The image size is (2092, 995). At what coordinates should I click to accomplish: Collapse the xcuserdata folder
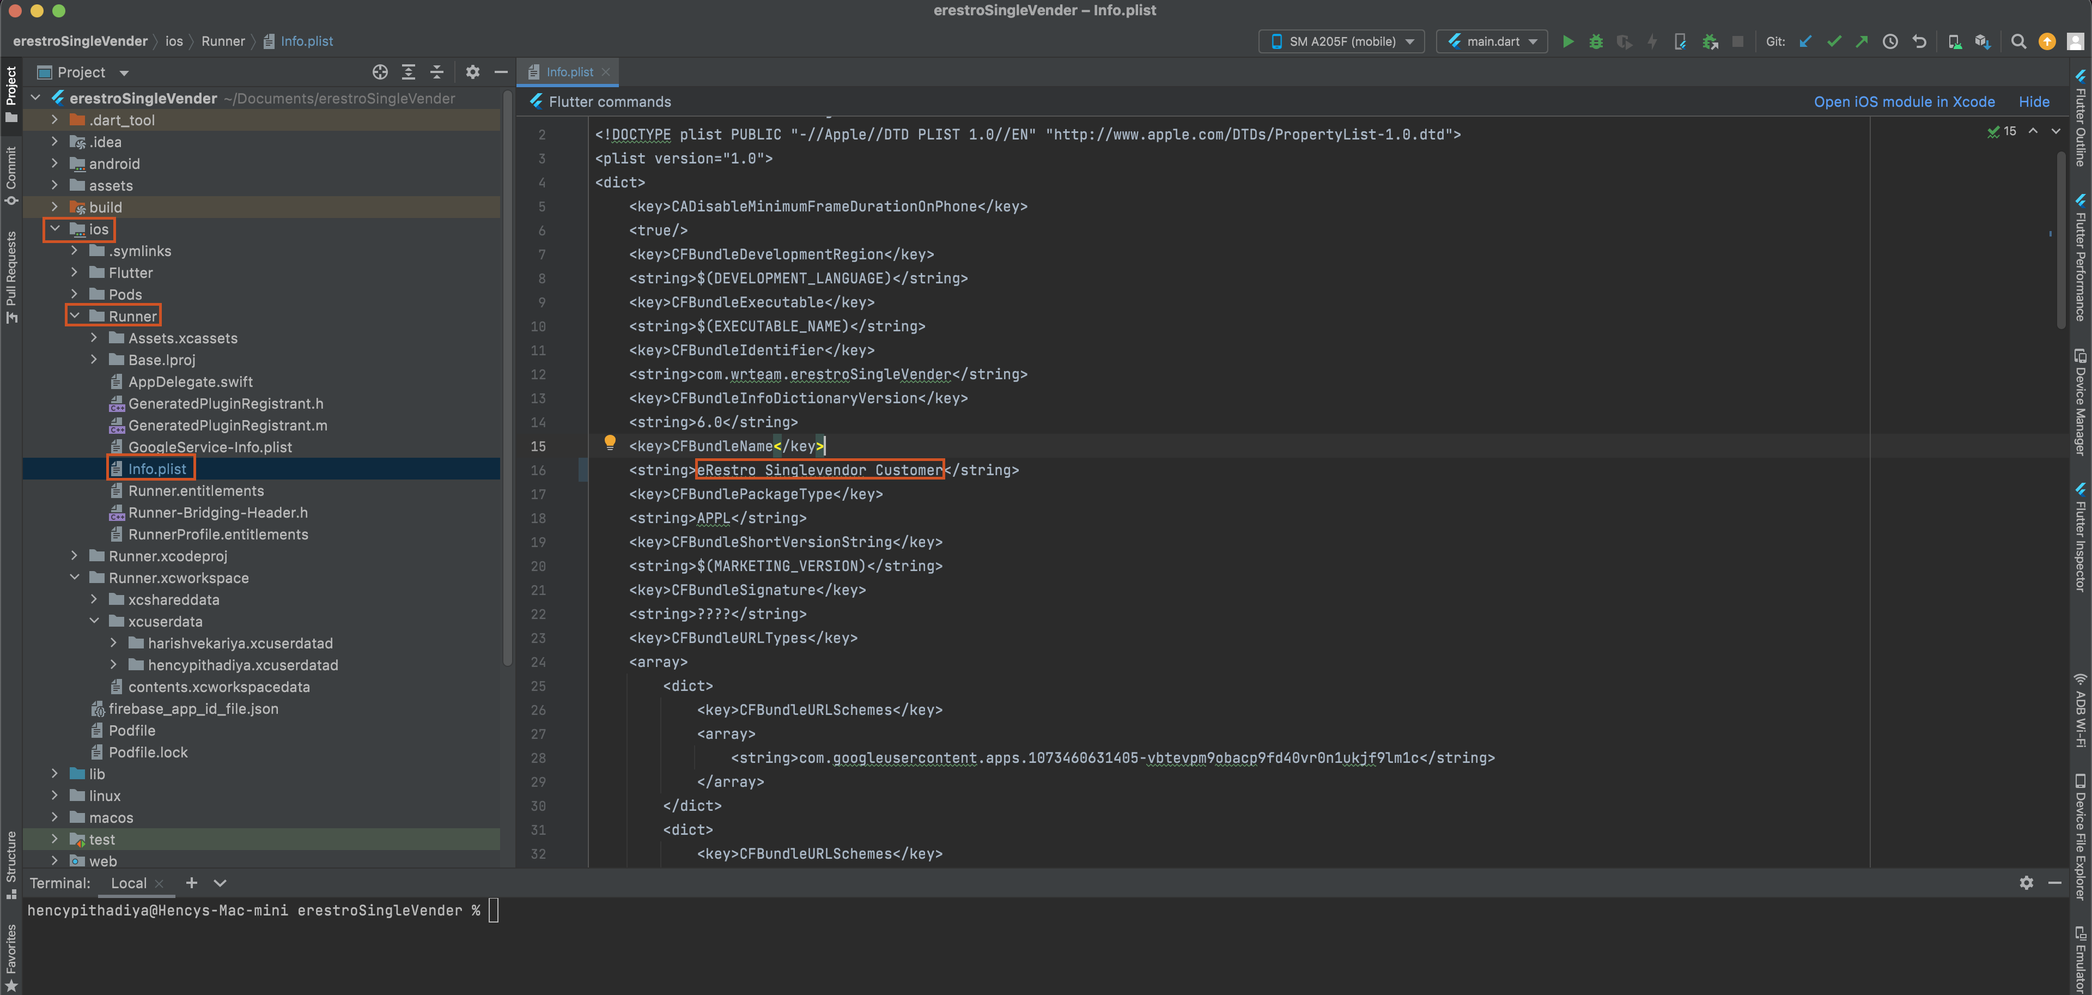coord(93,621)
